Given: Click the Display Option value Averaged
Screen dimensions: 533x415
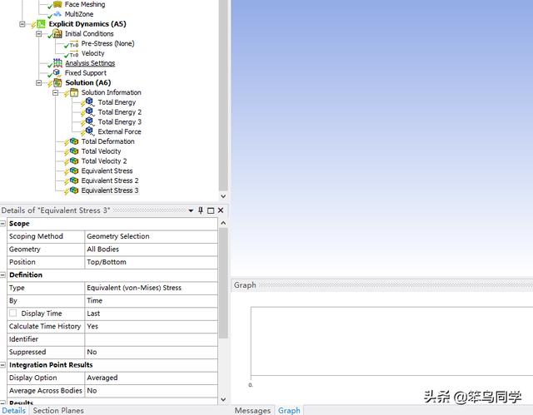Looking at the screenshot, I should pyautogui.click(x=150, y=378).
